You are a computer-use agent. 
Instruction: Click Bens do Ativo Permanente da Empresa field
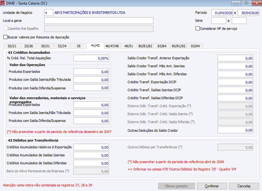coord(91,171)
